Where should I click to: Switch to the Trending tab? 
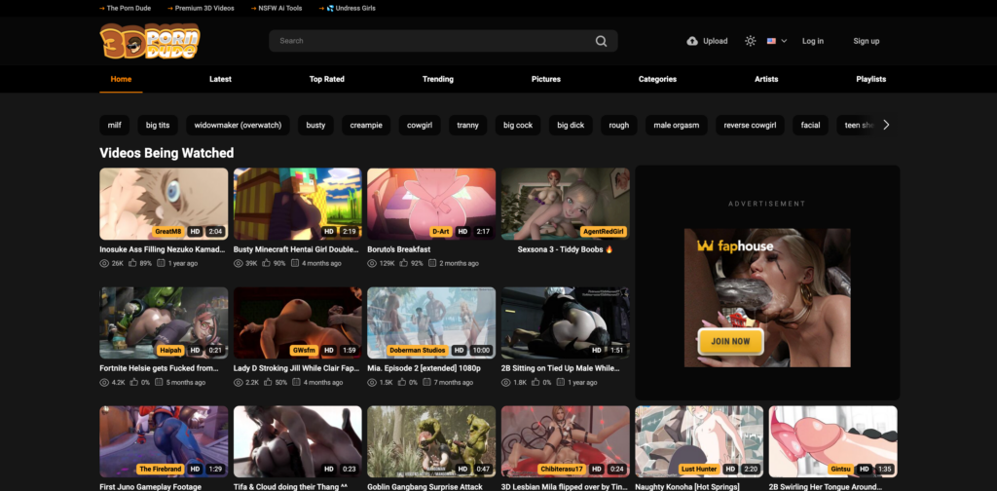(438, 80)
